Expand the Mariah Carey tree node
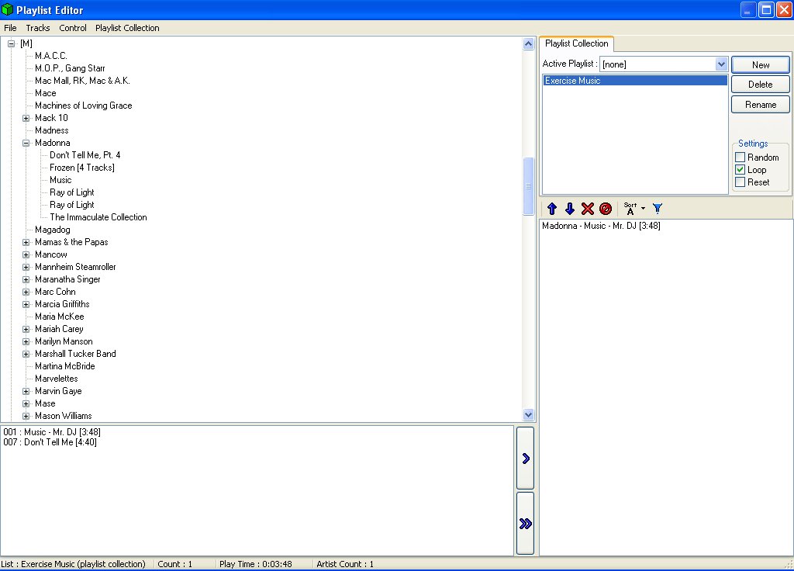The width and height of the screenshot is (794, 571). point(26,329)
